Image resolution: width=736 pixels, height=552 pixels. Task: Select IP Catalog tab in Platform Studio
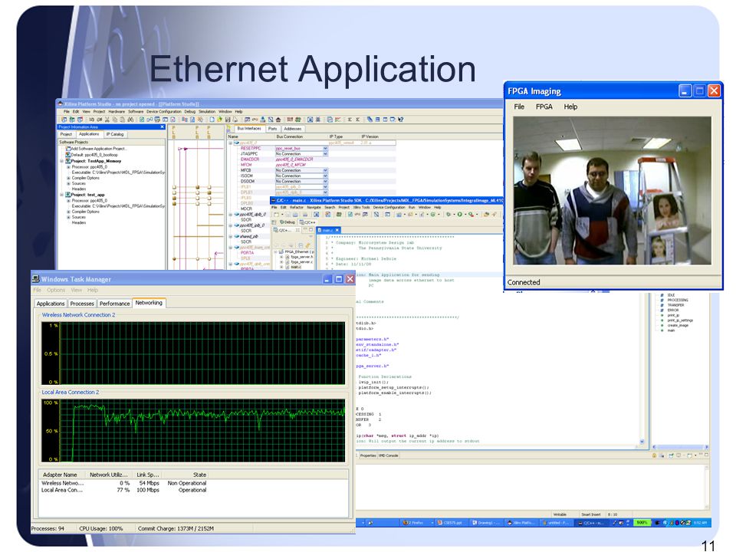tap(115, 134)
